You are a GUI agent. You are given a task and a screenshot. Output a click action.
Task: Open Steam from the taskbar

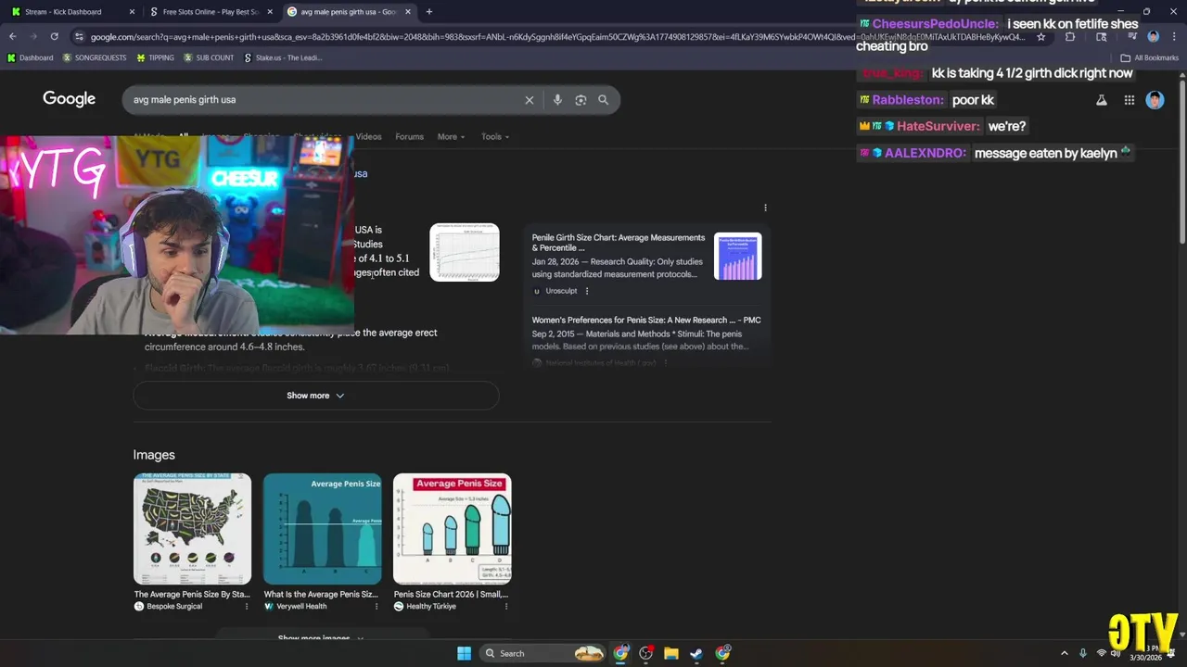(x=696, y=653)
